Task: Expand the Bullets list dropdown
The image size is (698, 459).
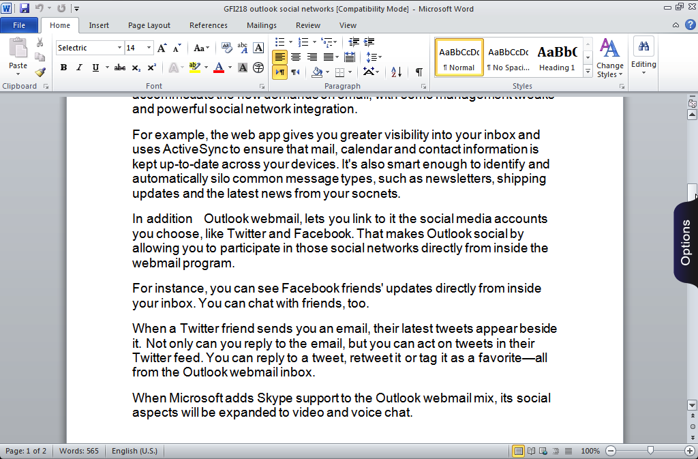Action: click(x=290, y=42)
